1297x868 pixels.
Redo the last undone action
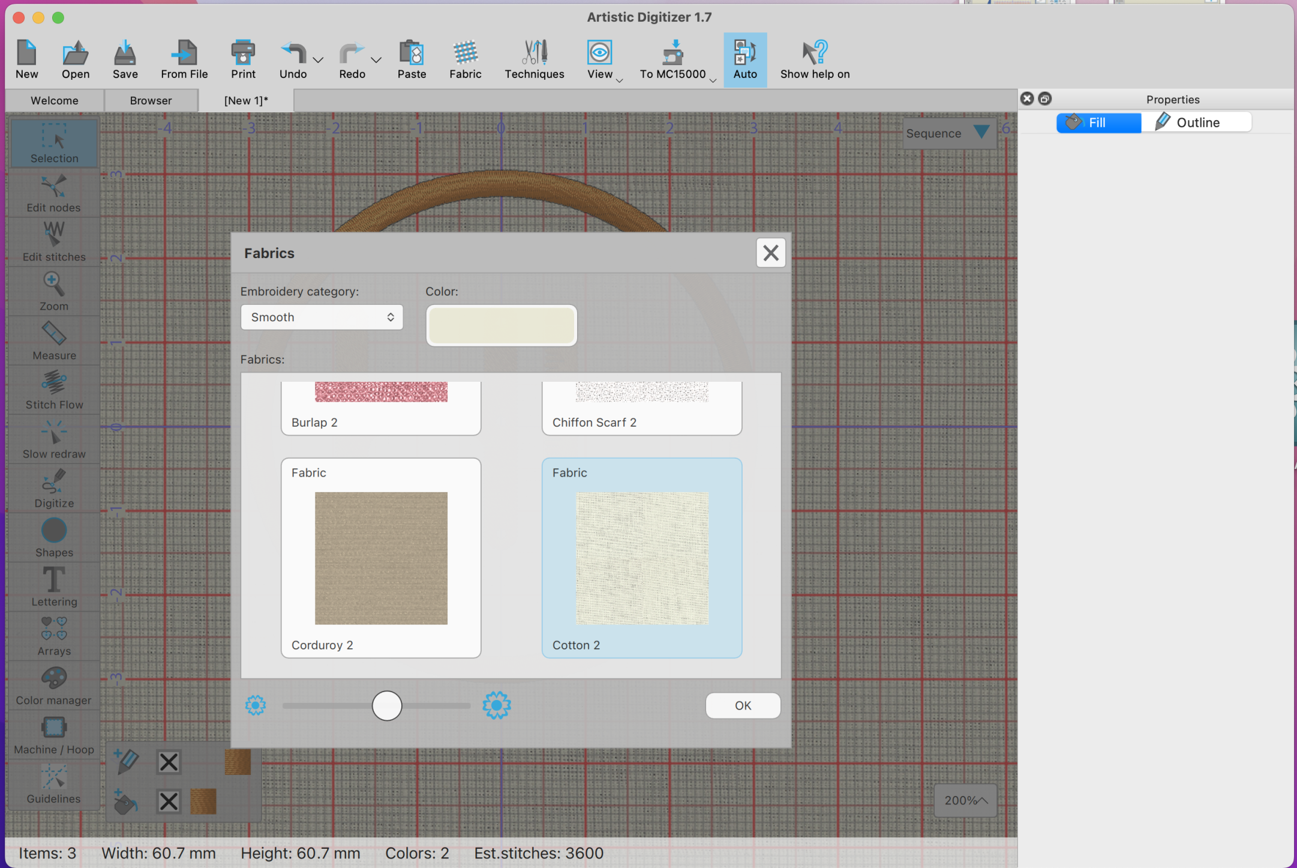[x=352, y=59]
